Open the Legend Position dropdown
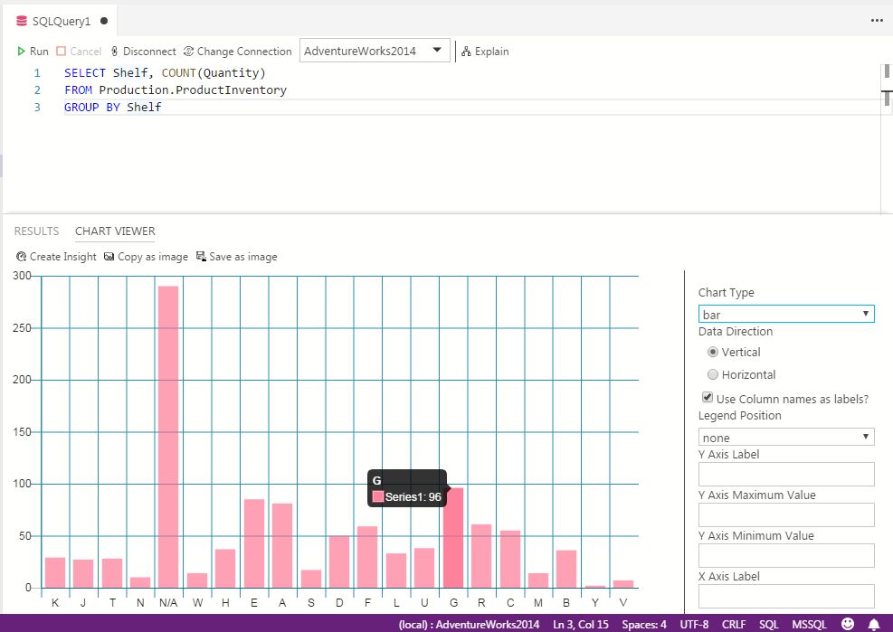893x632 pixels. click(x=786, y=438)
